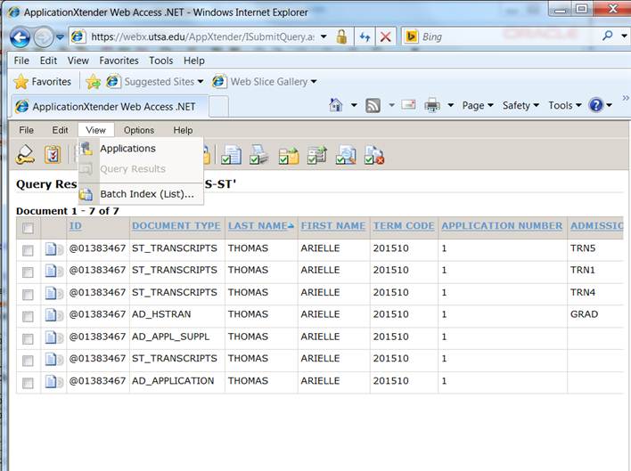Click the IE refresh page icon
631x471 pixels.
click(x=365, y=37)
